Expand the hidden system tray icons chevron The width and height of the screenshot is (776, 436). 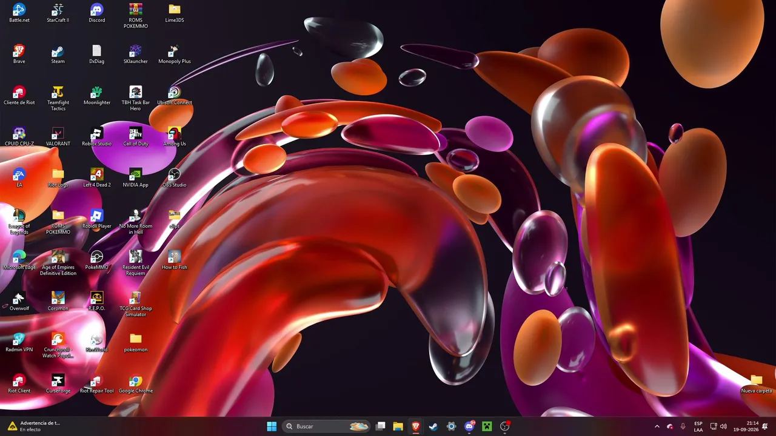pyautogui.click(x=657, y=426)
